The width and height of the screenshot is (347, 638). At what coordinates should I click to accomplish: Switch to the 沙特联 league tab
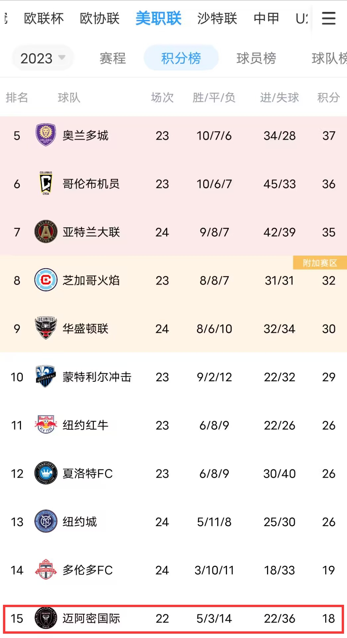tap(217, 19)
